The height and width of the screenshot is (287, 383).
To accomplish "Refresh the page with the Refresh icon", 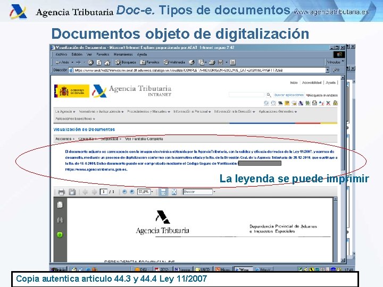I will coord(99,63).
